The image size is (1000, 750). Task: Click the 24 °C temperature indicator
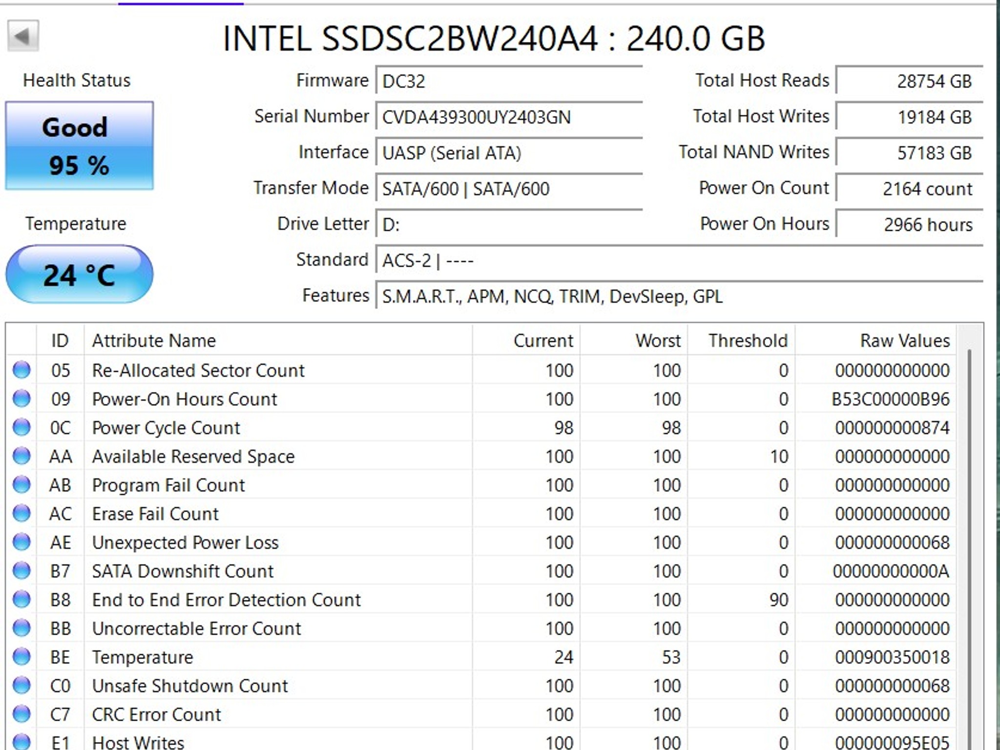pyautogui.click(x=79, y=274)
